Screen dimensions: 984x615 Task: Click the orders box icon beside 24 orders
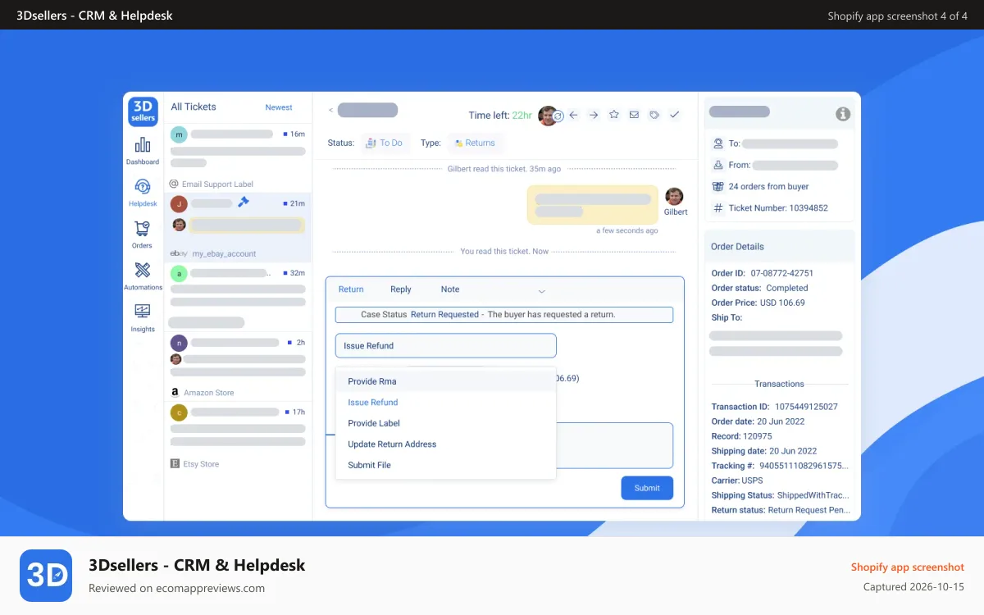pos(718,186)
